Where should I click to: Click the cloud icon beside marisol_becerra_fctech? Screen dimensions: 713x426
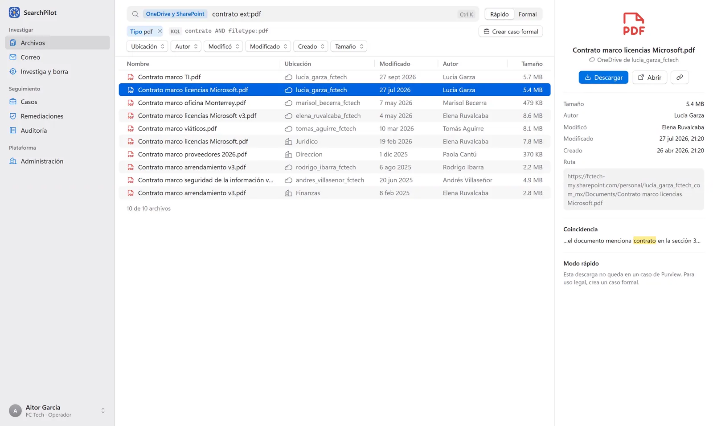[288, 103]
